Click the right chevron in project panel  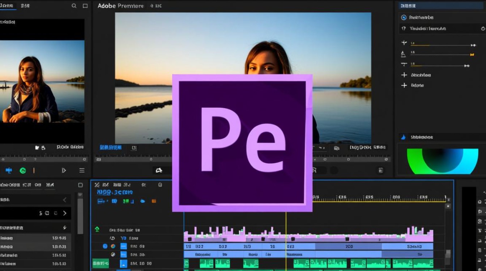click(65, 213)
